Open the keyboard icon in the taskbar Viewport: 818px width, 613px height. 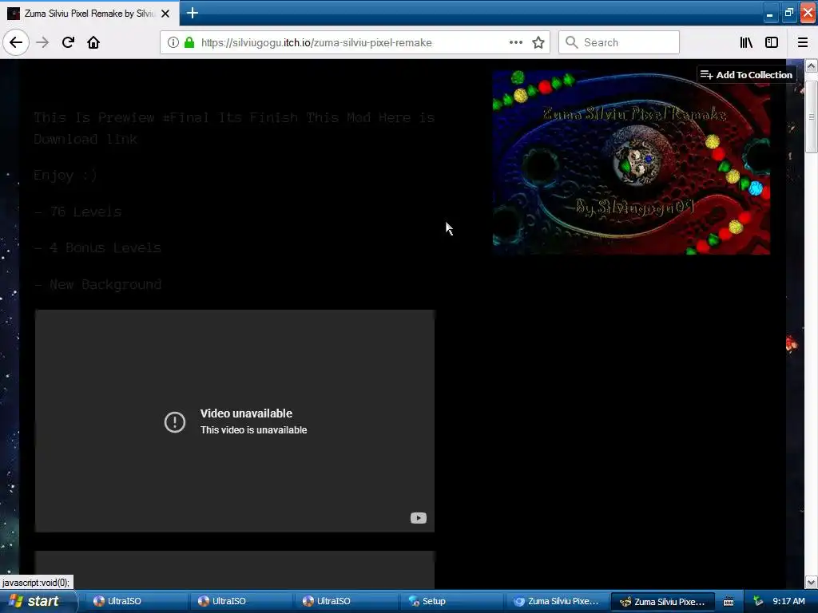click(x=729, y=602)
